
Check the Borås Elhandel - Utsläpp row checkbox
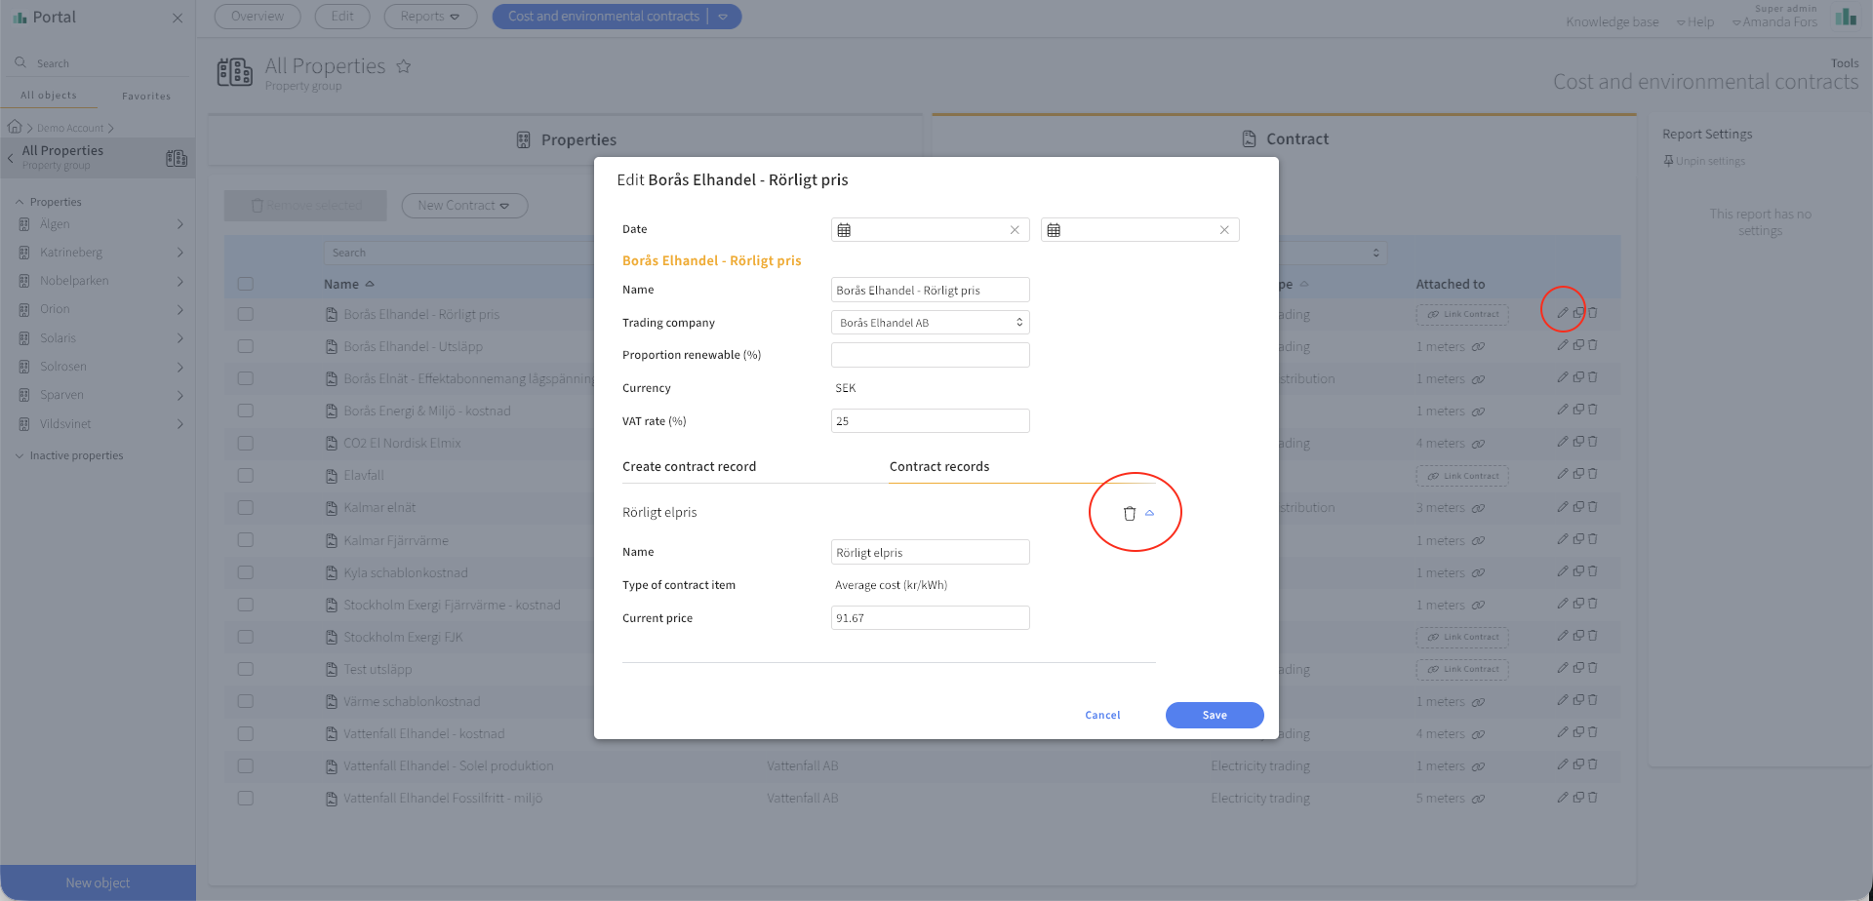tap(245, 346)
